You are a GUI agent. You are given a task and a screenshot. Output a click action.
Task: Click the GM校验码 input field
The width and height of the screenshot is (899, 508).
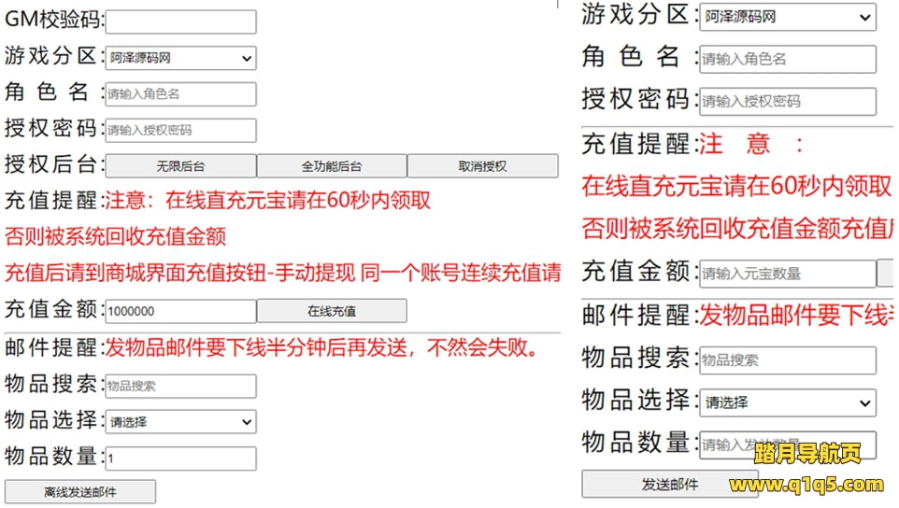click(x=180, y=22)
